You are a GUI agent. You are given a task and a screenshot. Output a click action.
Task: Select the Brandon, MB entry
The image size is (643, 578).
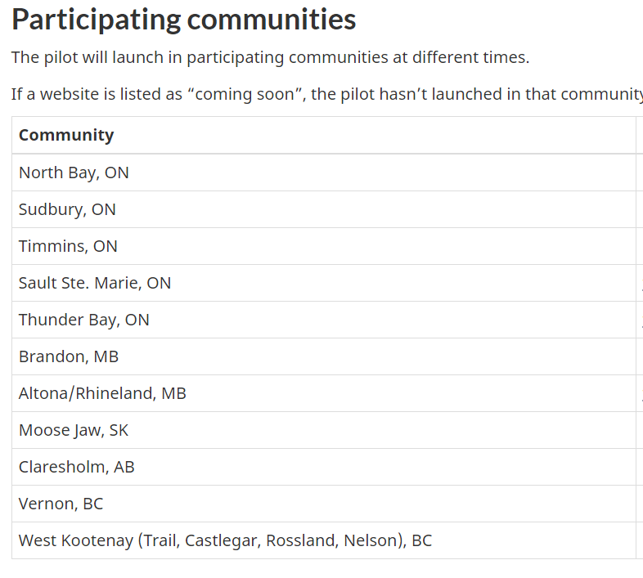coord(324,356)
